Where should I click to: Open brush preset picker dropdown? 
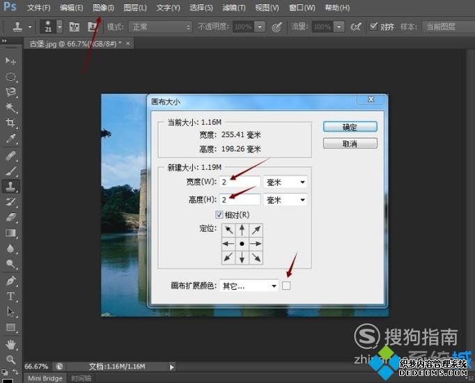60,27
